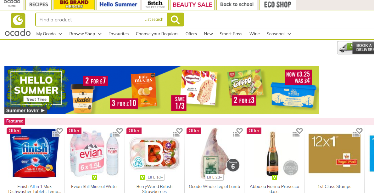
Task: Click the heart icon on 1st Class Stamps
Action: (360, 131)
